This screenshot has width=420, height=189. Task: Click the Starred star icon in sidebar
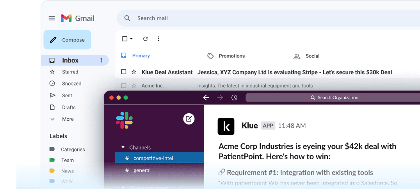point(52,72)
